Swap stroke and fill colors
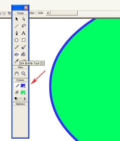 [x=25, y=99]
